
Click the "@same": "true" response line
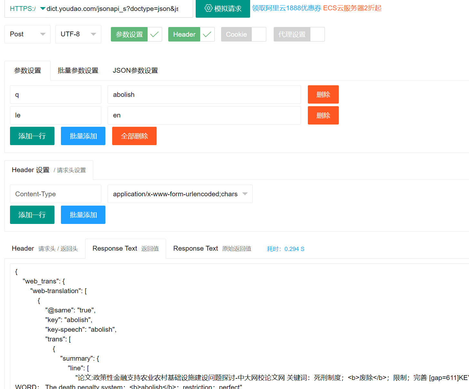click(70, 310)
